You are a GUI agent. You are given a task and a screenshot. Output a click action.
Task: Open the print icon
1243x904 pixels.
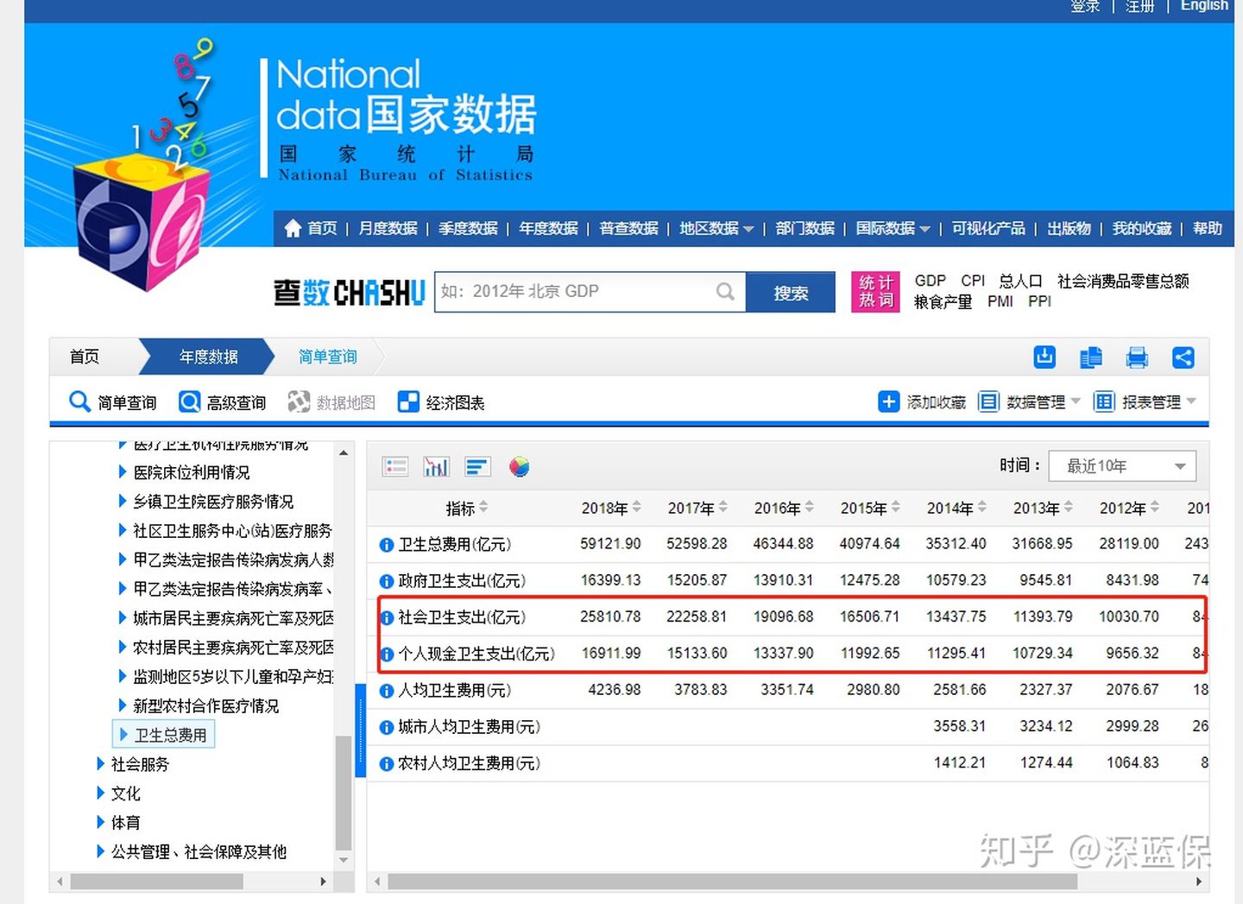1137,357
